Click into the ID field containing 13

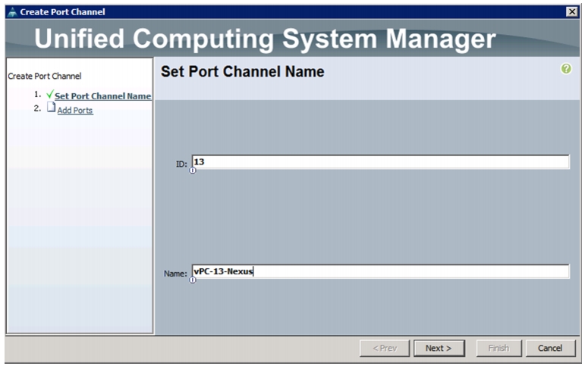tap(381, 161)
